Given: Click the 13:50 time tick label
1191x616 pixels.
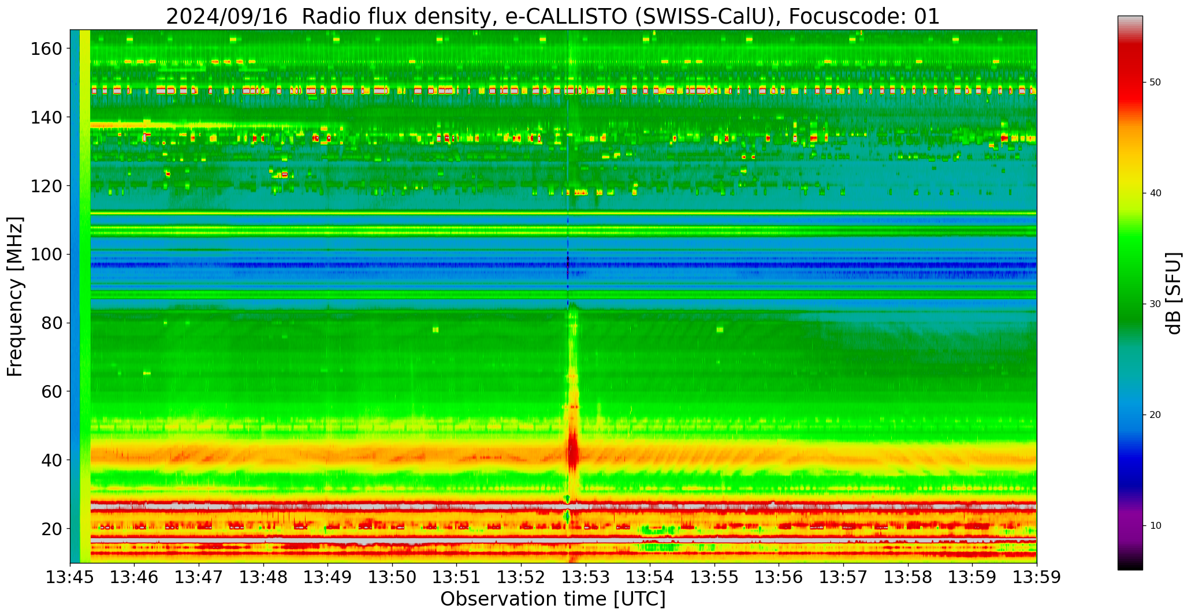Looking at the screenshot, I should click(x=392, y=578).
